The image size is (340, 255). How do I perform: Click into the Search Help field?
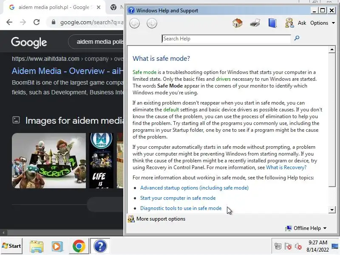226,39
